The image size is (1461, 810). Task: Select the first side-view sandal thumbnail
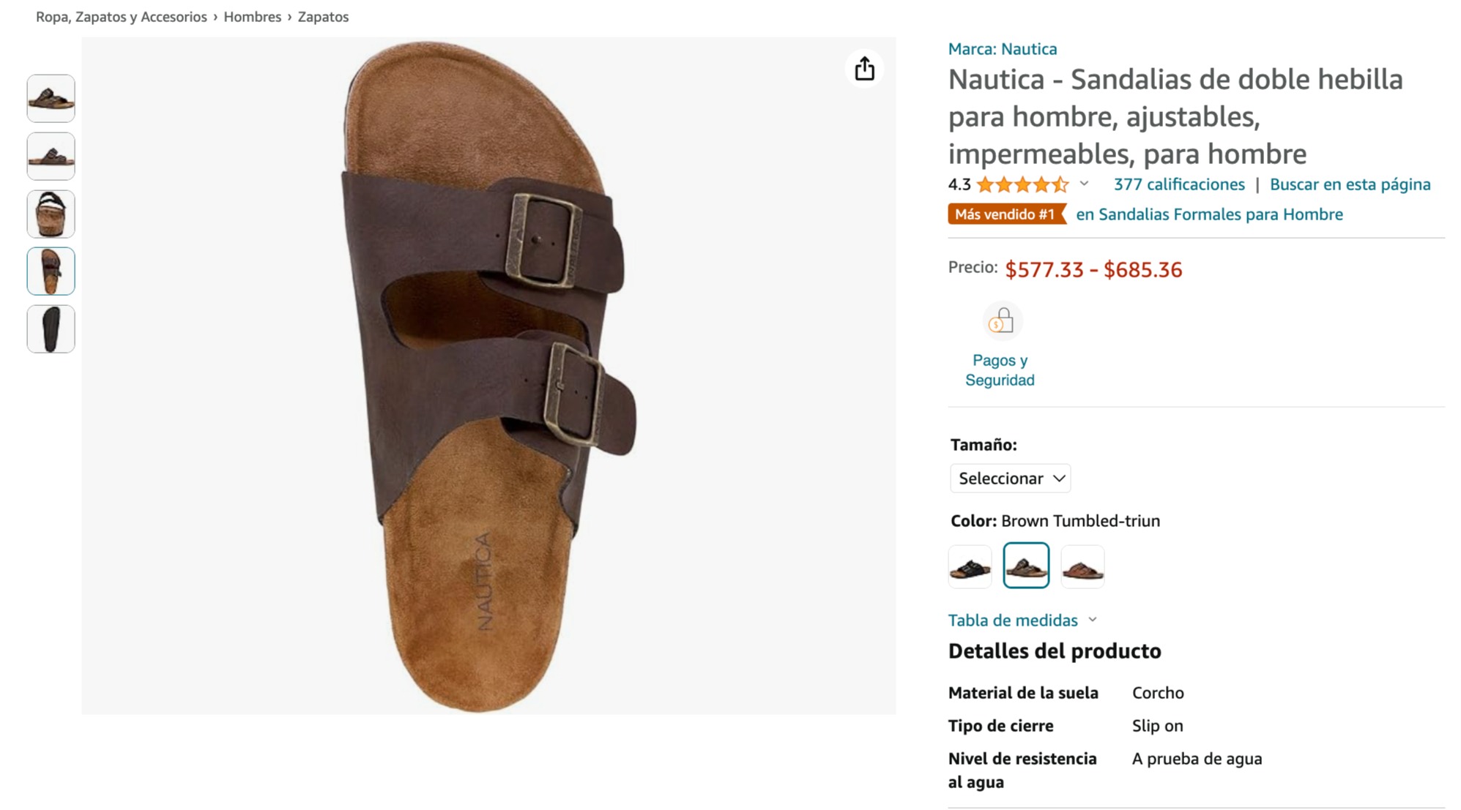tap(51, 98)
